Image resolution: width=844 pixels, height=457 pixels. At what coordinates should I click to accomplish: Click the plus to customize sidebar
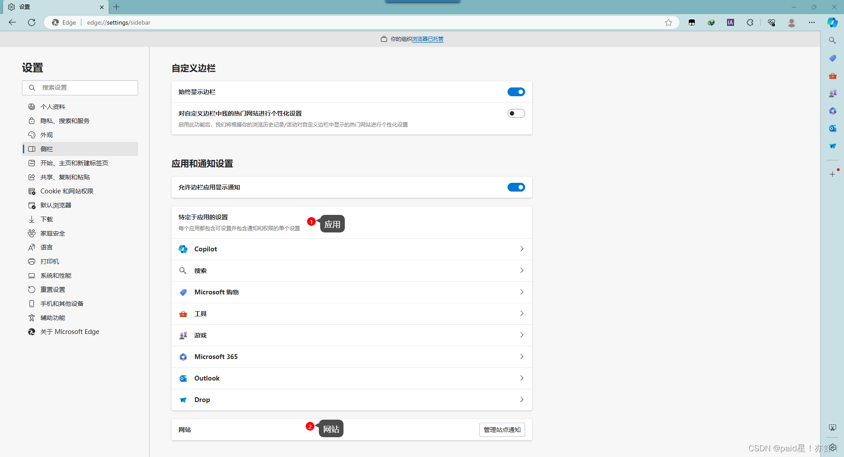coord(832,174)
